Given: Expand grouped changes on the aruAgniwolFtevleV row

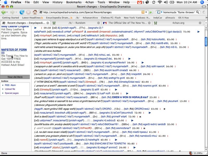Looking at the screenshot, I should 143,63.
